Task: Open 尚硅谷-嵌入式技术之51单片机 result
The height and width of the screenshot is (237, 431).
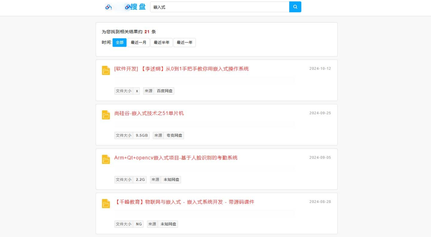Action: tap(149, 113)
